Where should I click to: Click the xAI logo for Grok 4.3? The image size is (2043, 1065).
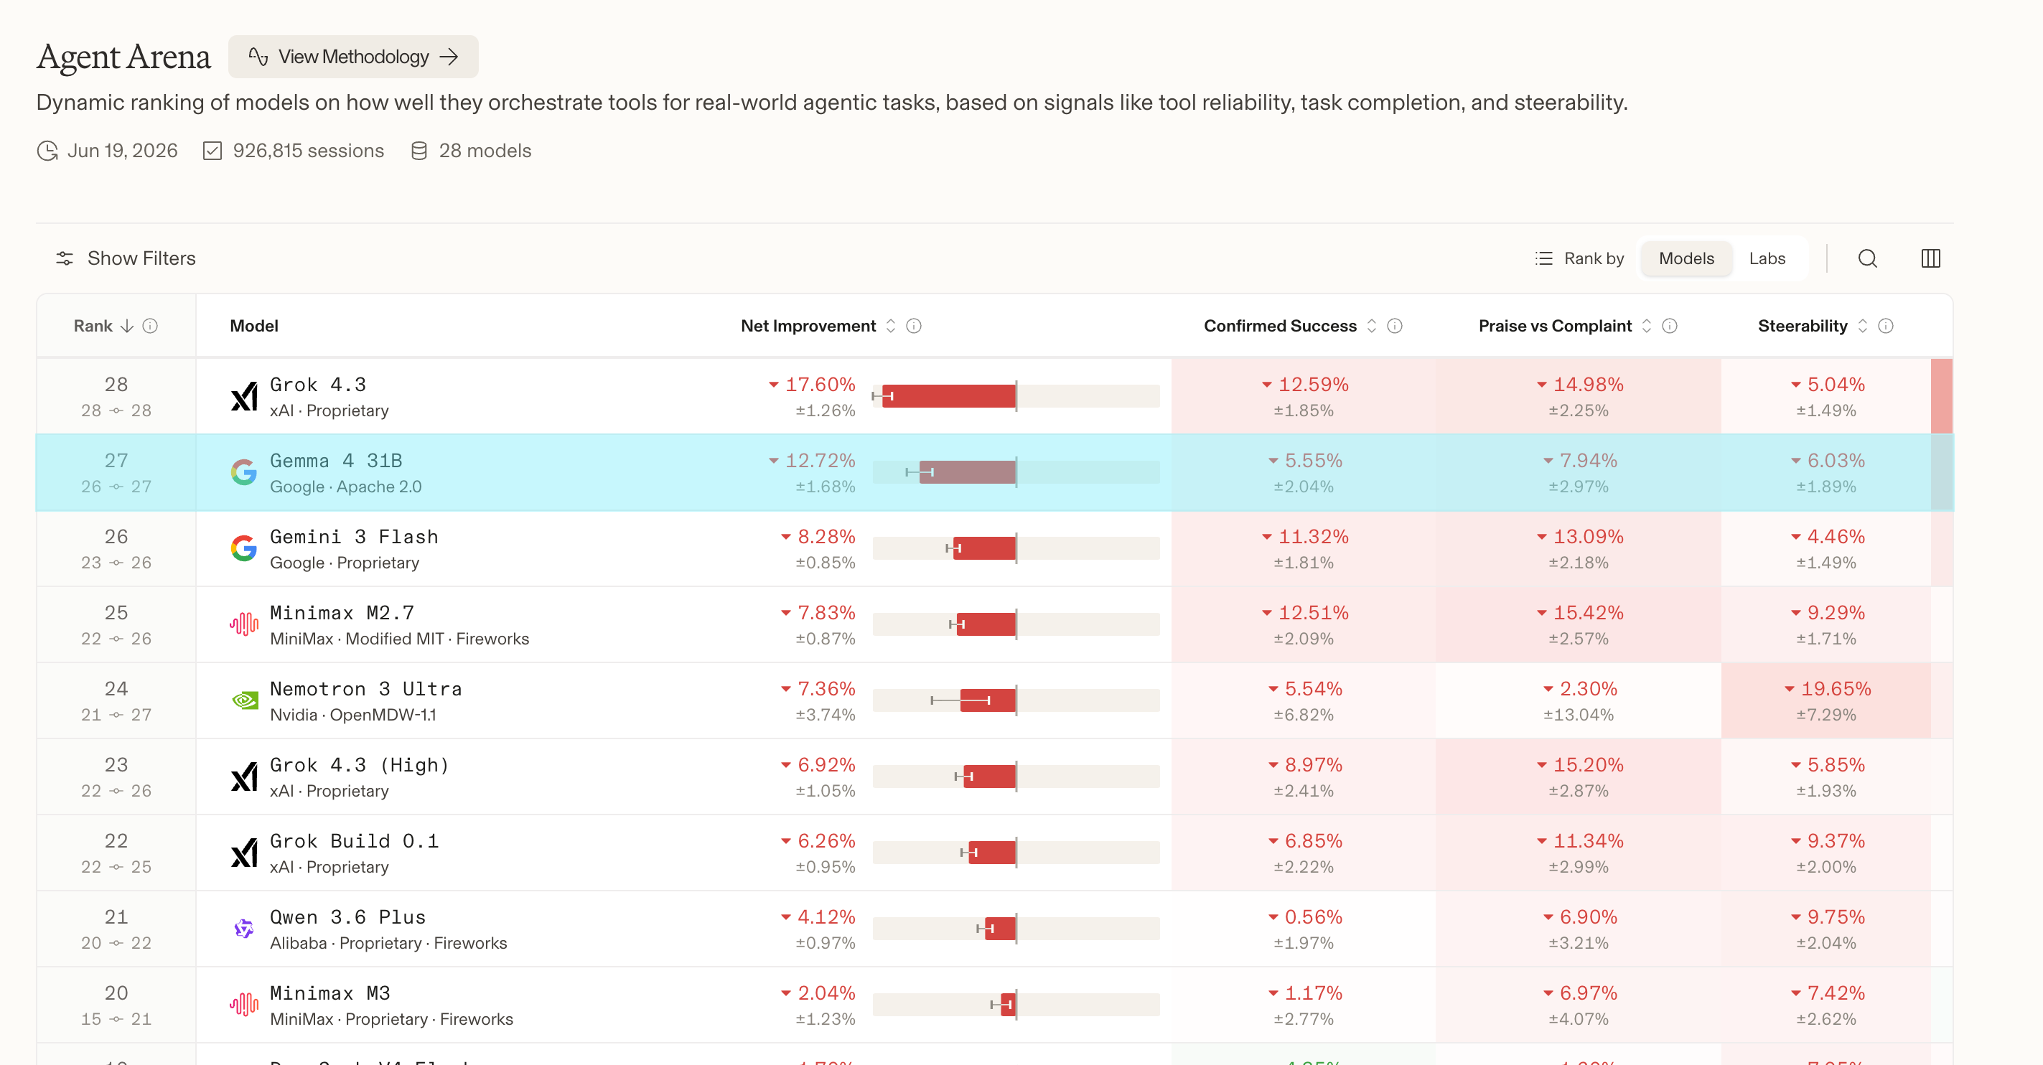[244, 396]
